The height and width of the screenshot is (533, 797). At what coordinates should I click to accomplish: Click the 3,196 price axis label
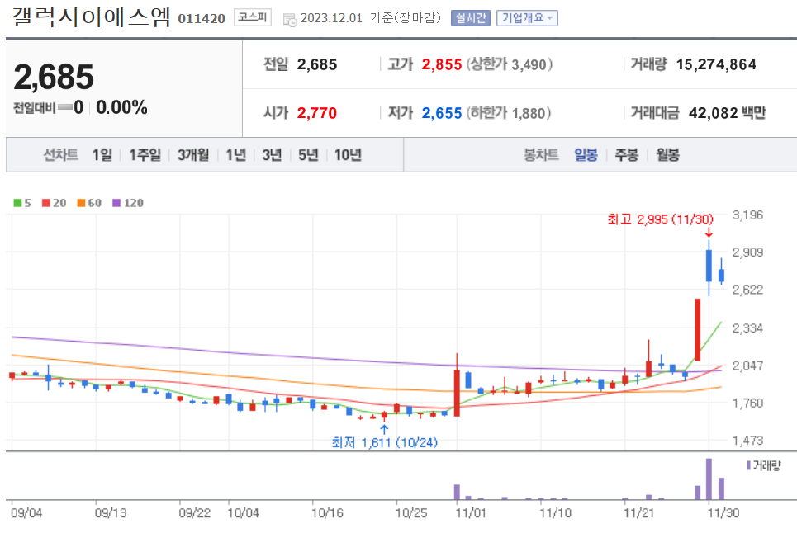point(747,215)
